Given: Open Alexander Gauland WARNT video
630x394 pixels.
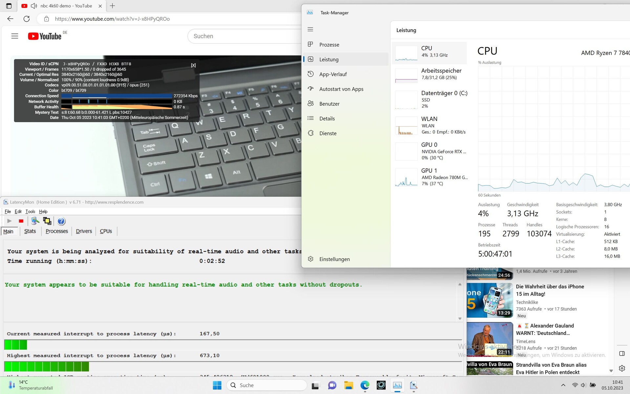Looking at the screenshot, I should [x=545, y=329].
